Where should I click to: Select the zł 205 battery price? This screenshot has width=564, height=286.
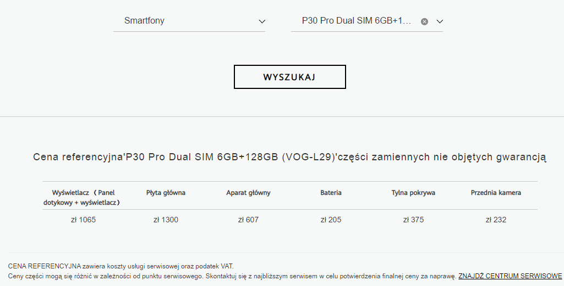pyautogui.click(x=331, y=220)
